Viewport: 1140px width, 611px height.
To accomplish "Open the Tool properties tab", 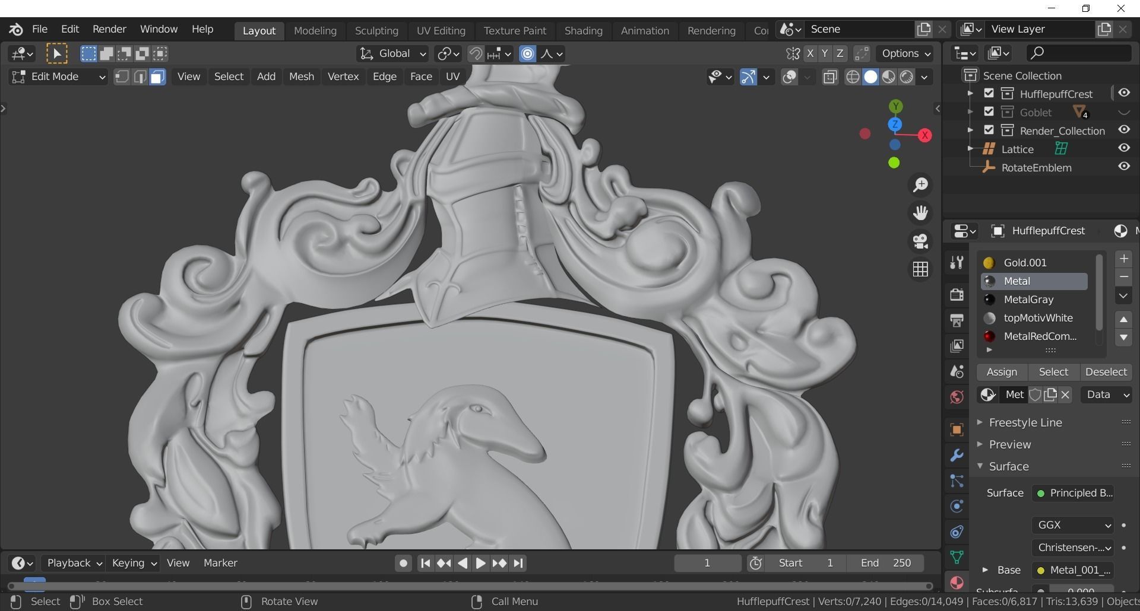I will (x=956, y=263).
